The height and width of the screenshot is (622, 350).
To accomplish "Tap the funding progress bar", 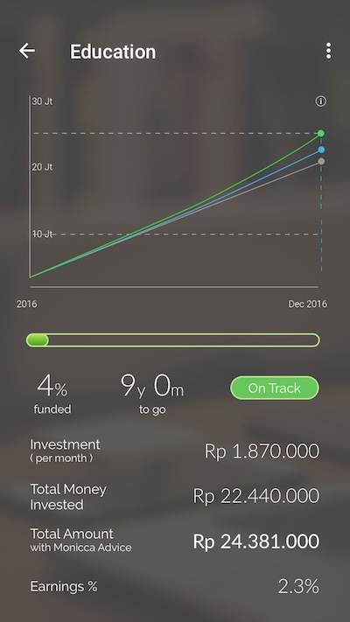I will coord(172,340).
